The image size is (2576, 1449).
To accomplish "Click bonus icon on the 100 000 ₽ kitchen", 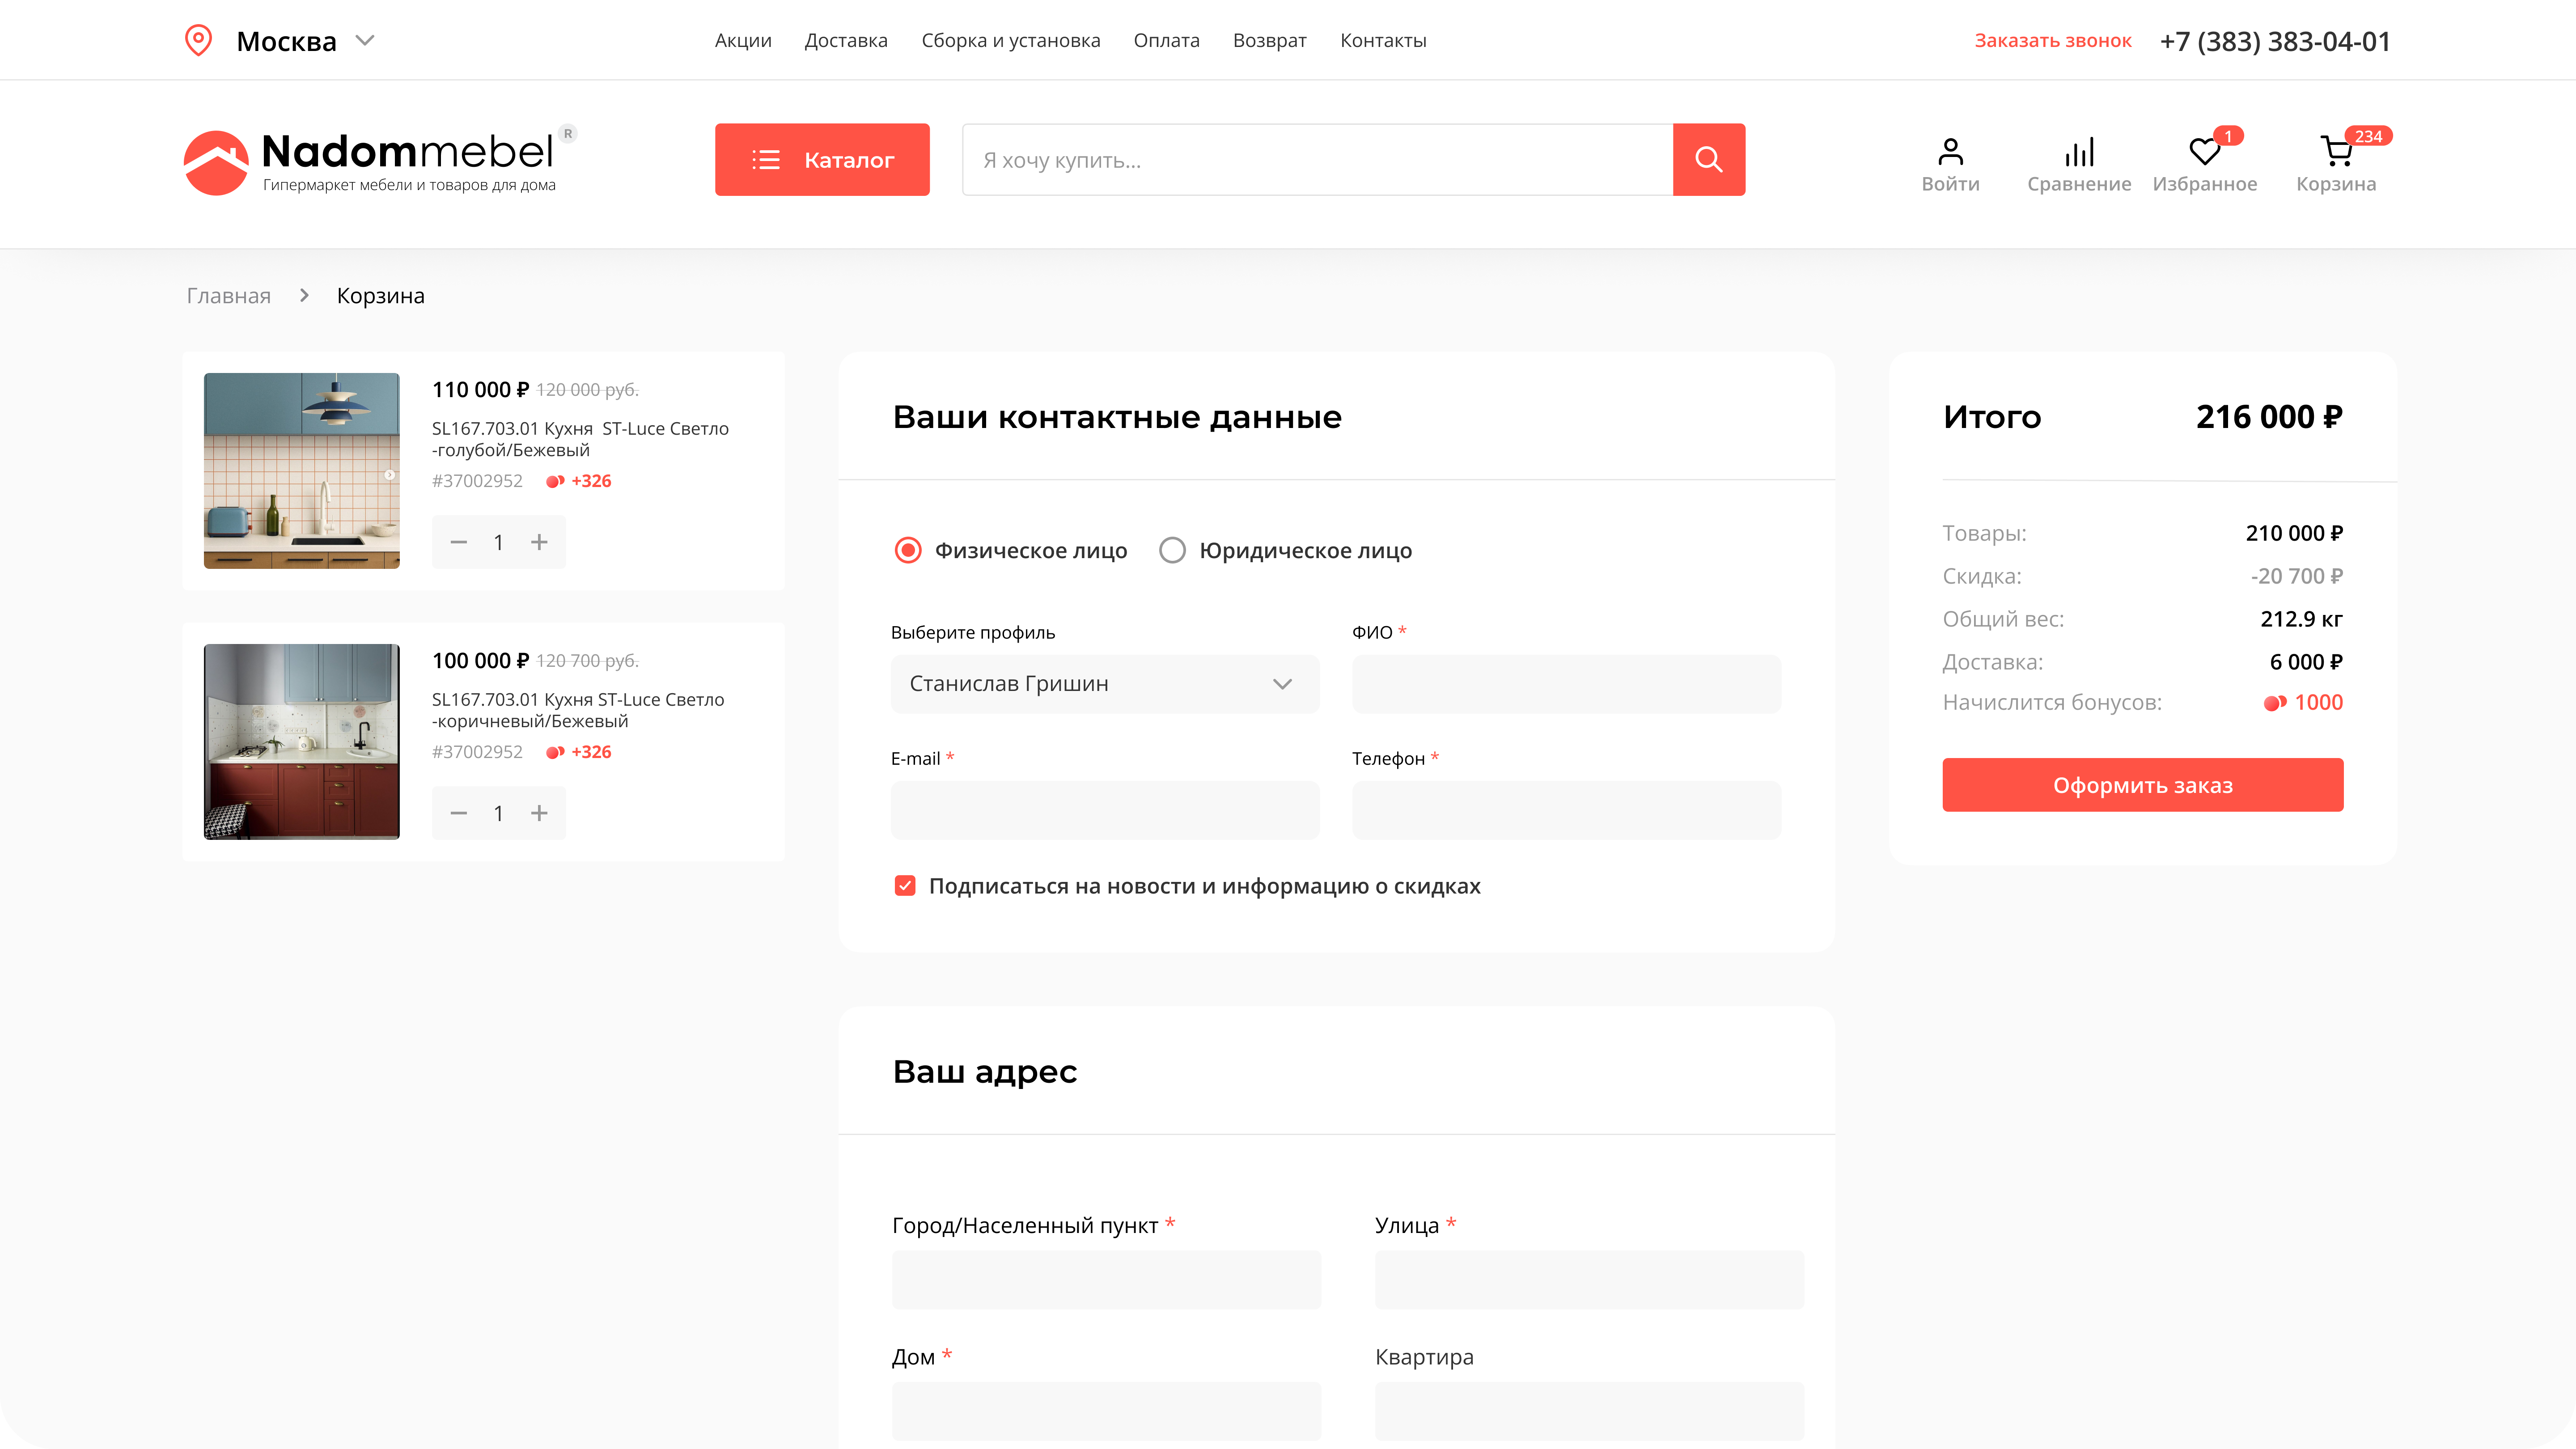I will click(555, 752).
